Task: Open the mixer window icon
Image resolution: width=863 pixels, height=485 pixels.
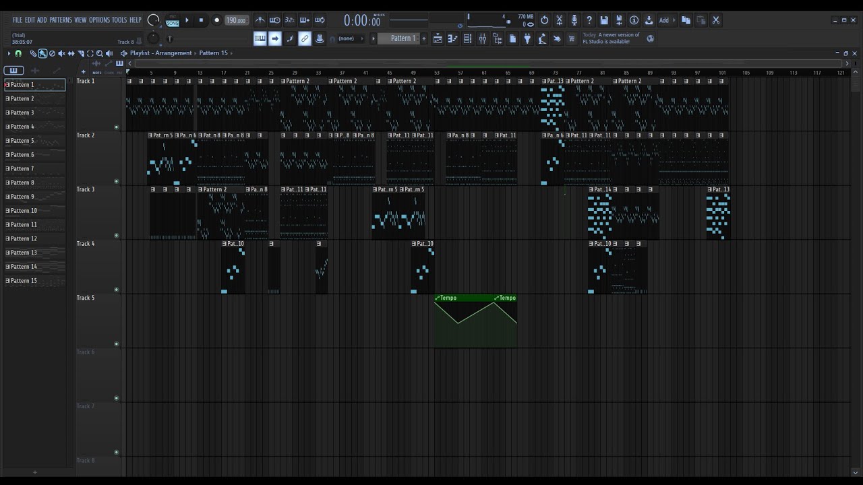Action: pyautogui.click(x=482, y=38)
